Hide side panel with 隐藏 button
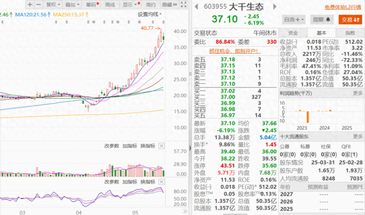This screenshot has height=215, width=365. coord(170,5)
